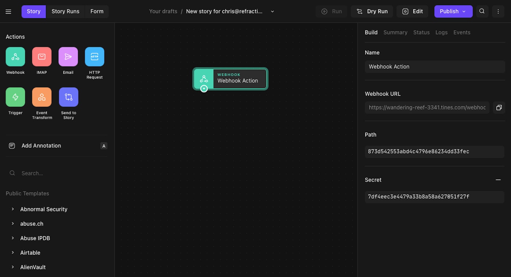Open the story name dropdown chevron
Image resolution: width=511 pixels, height=277 pixels.
tap(272, 12)
